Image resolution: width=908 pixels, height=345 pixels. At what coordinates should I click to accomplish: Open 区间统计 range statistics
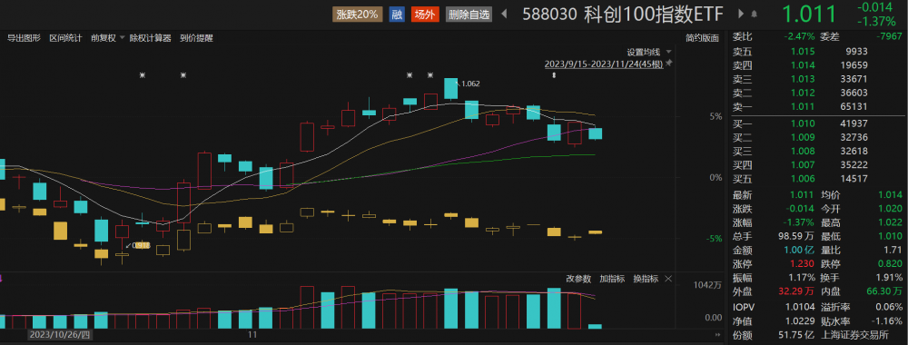(65, 38)
